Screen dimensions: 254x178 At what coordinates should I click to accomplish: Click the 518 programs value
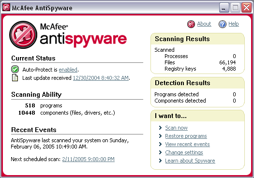click(x=30, y=105)
